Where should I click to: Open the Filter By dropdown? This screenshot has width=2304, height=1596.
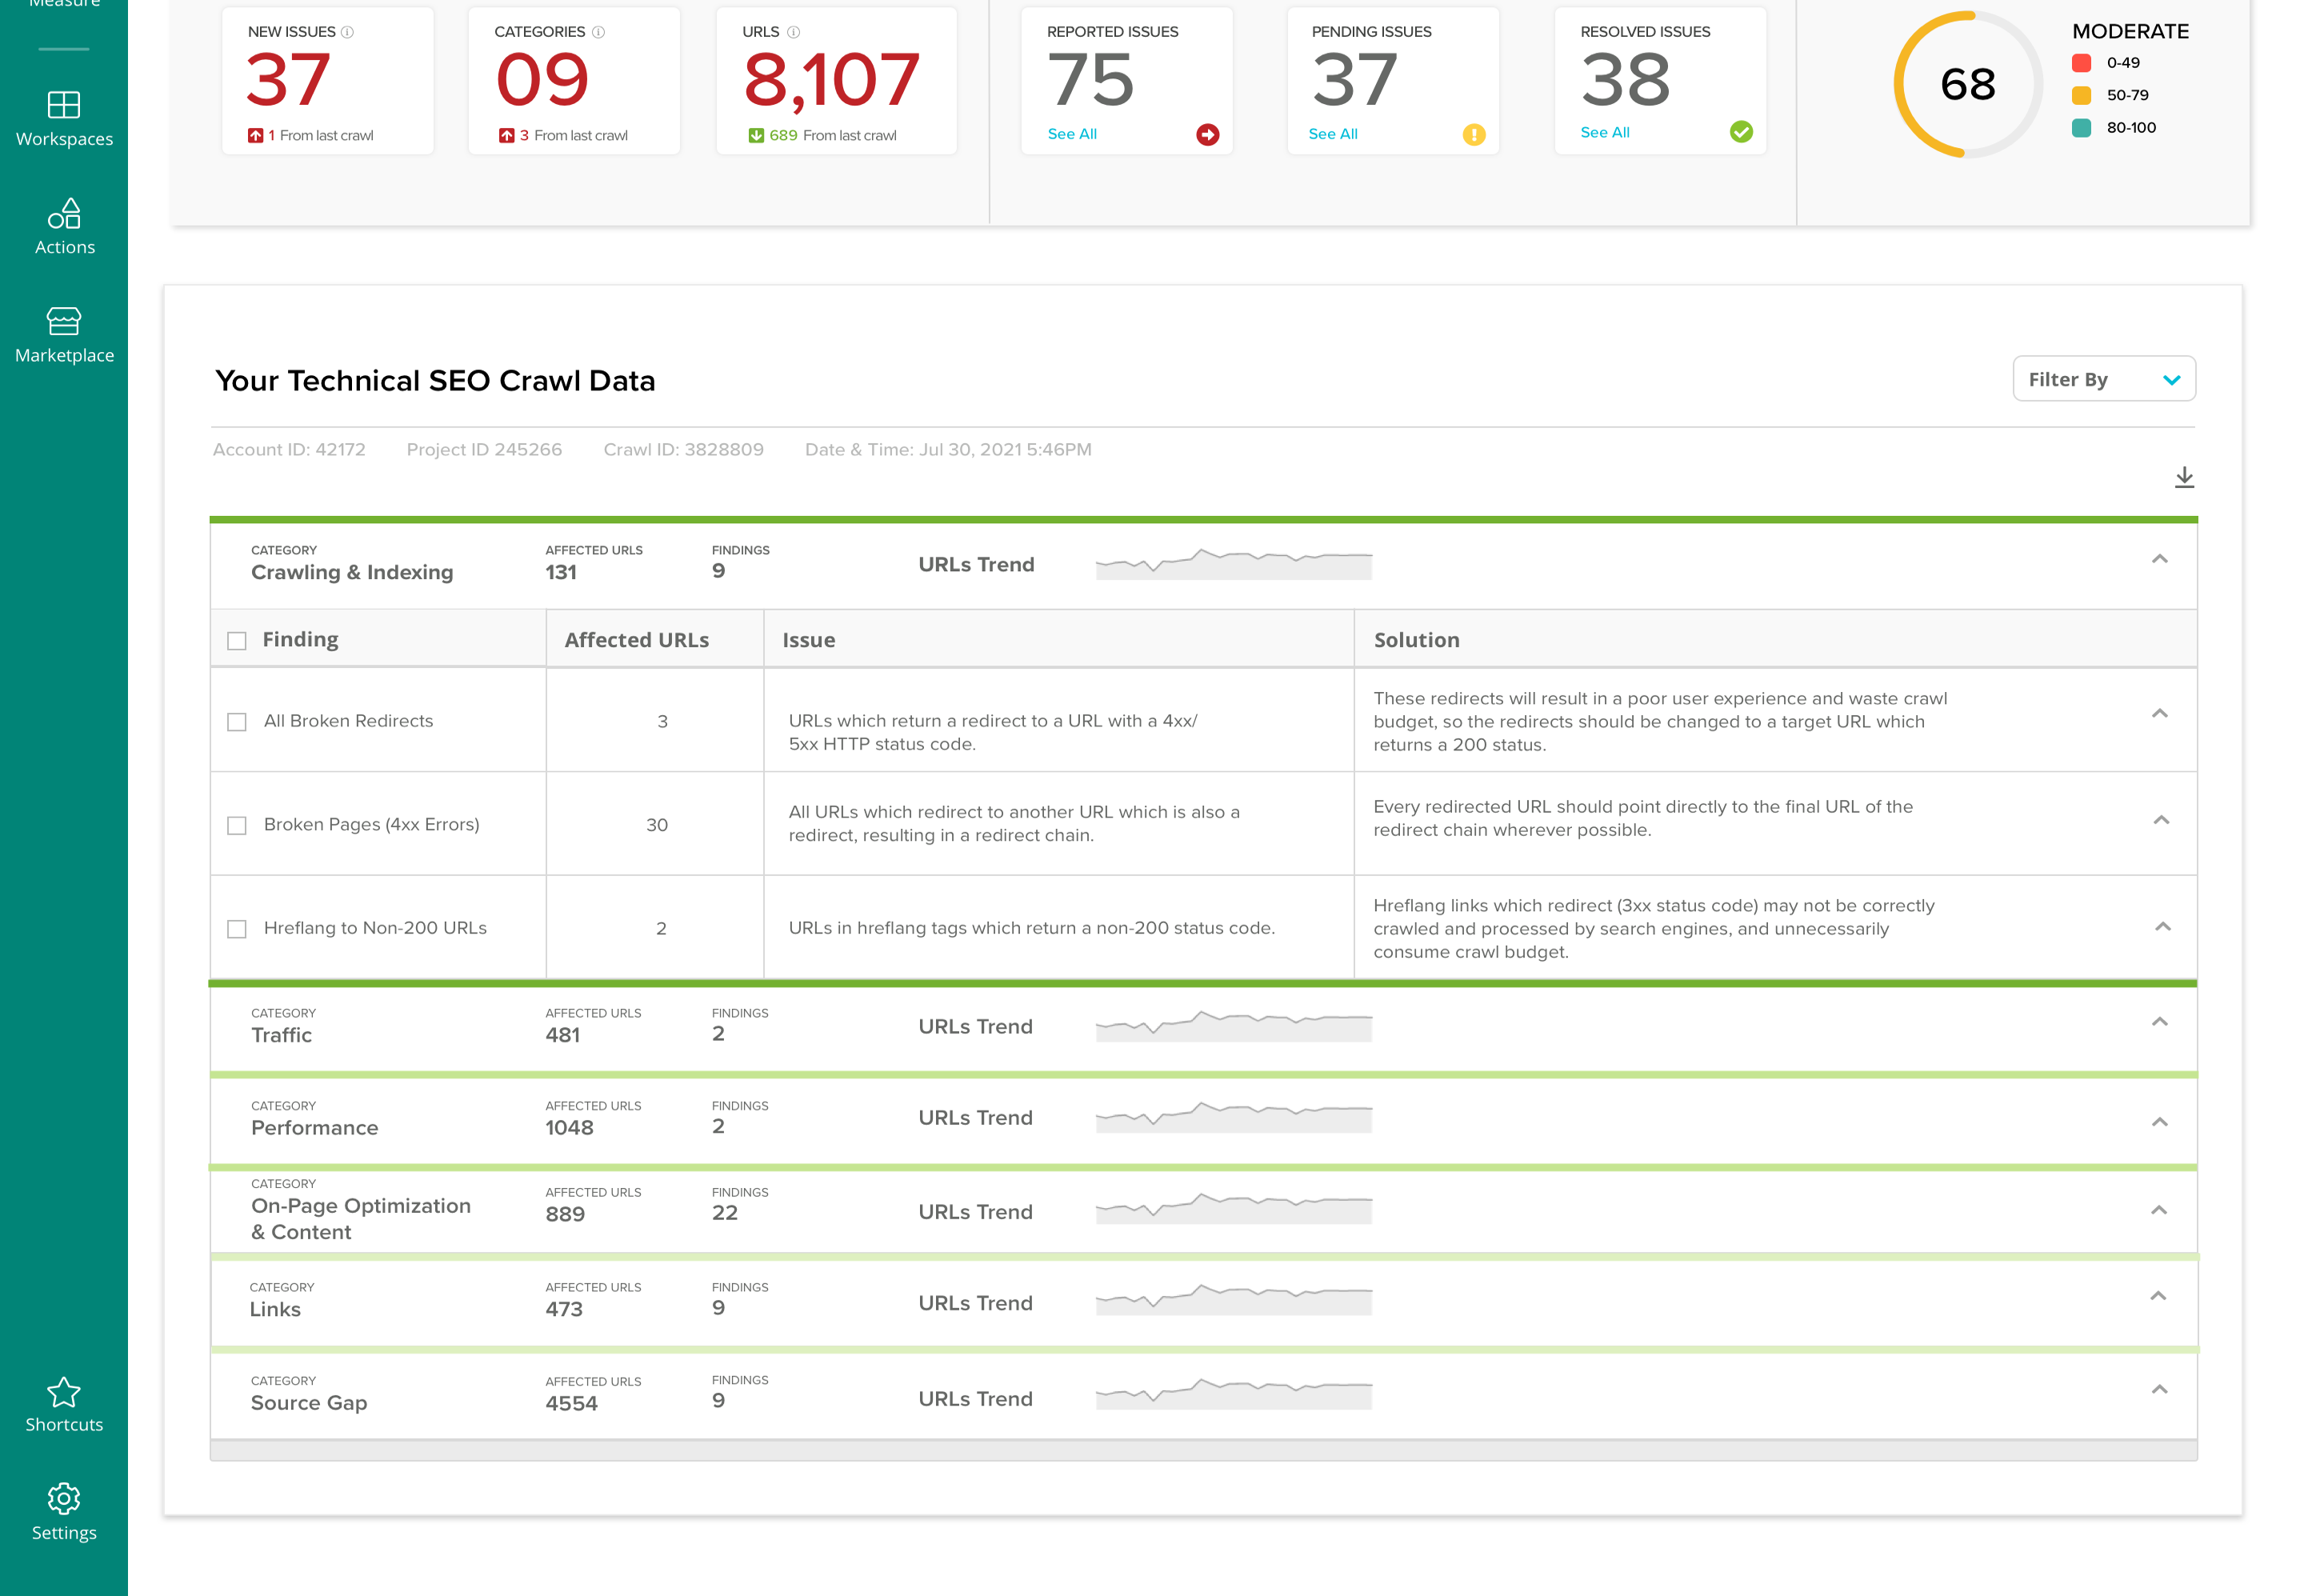[x=2103, y=379]
